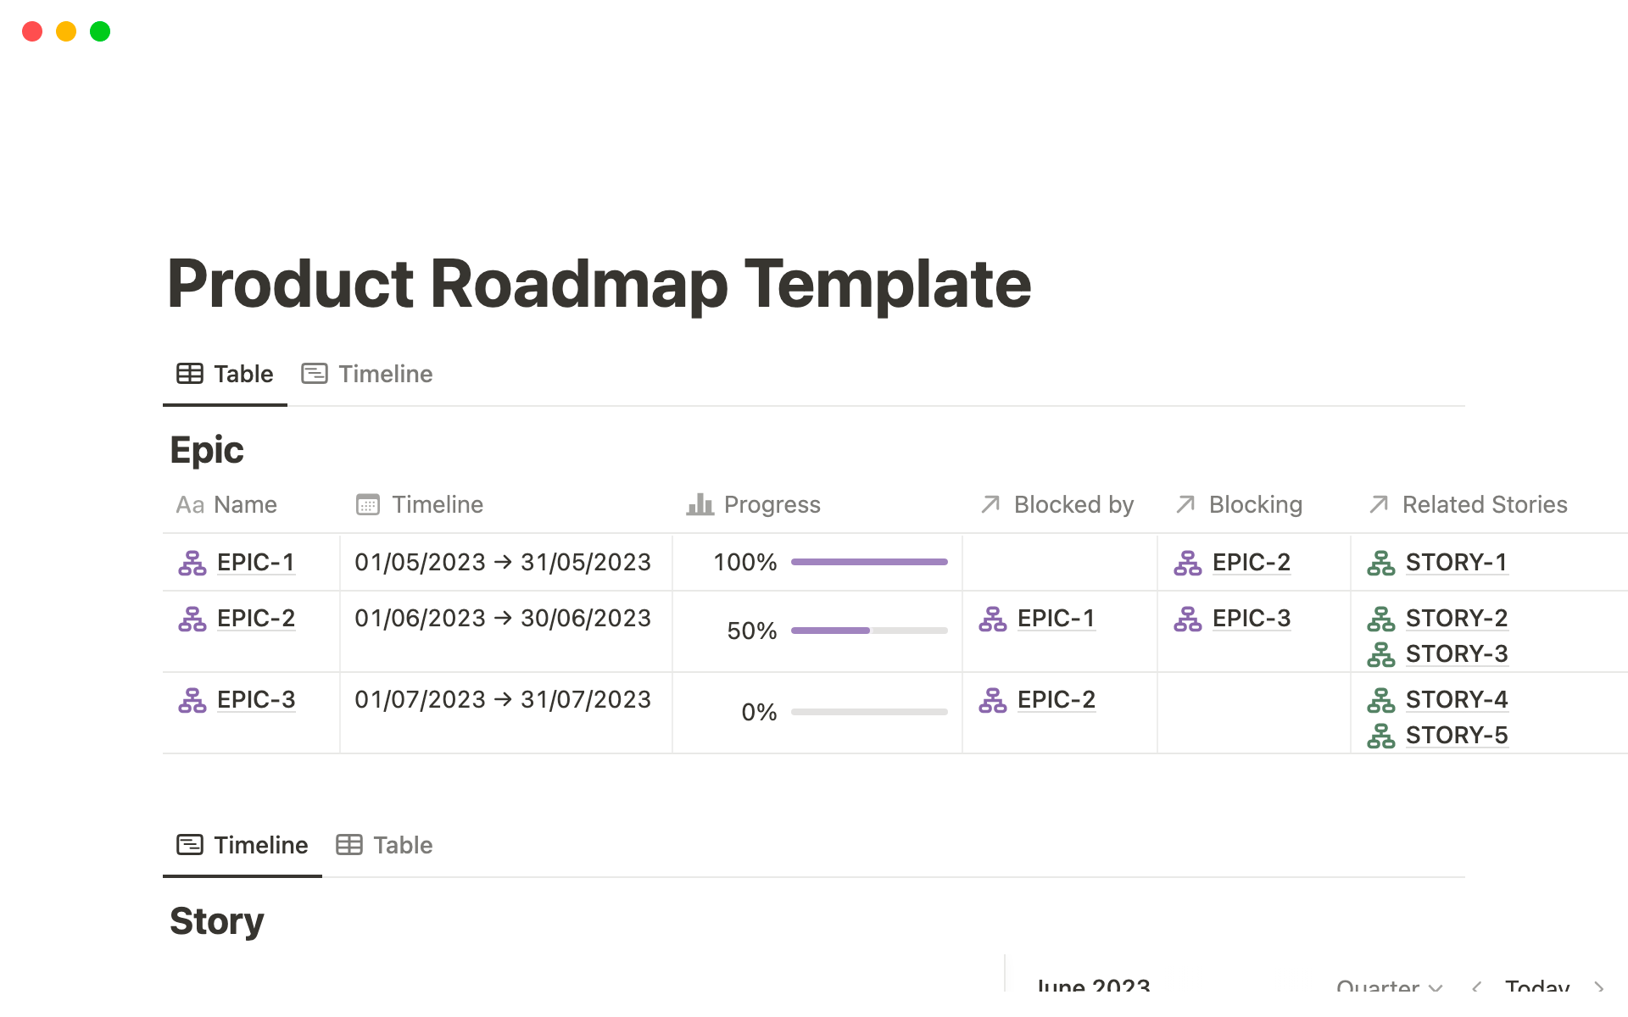Click the arrow icon beside the Blocking header
Screen dimensions: 1628x1017
tap(1184, 504)
